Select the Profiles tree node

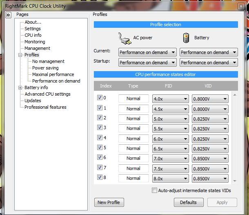click(31, 55)
